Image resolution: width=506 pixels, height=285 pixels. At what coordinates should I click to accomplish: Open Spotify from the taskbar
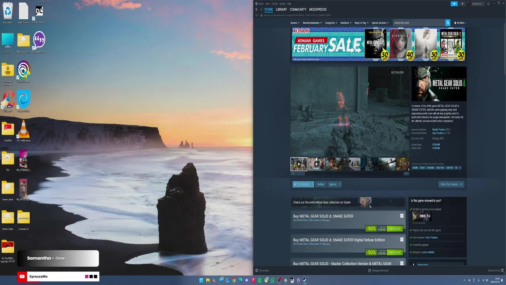[x=260, y=280]
